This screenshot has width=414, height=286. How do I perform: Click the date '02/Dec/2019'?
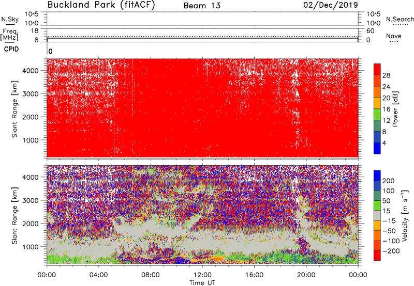click(331, 5)
